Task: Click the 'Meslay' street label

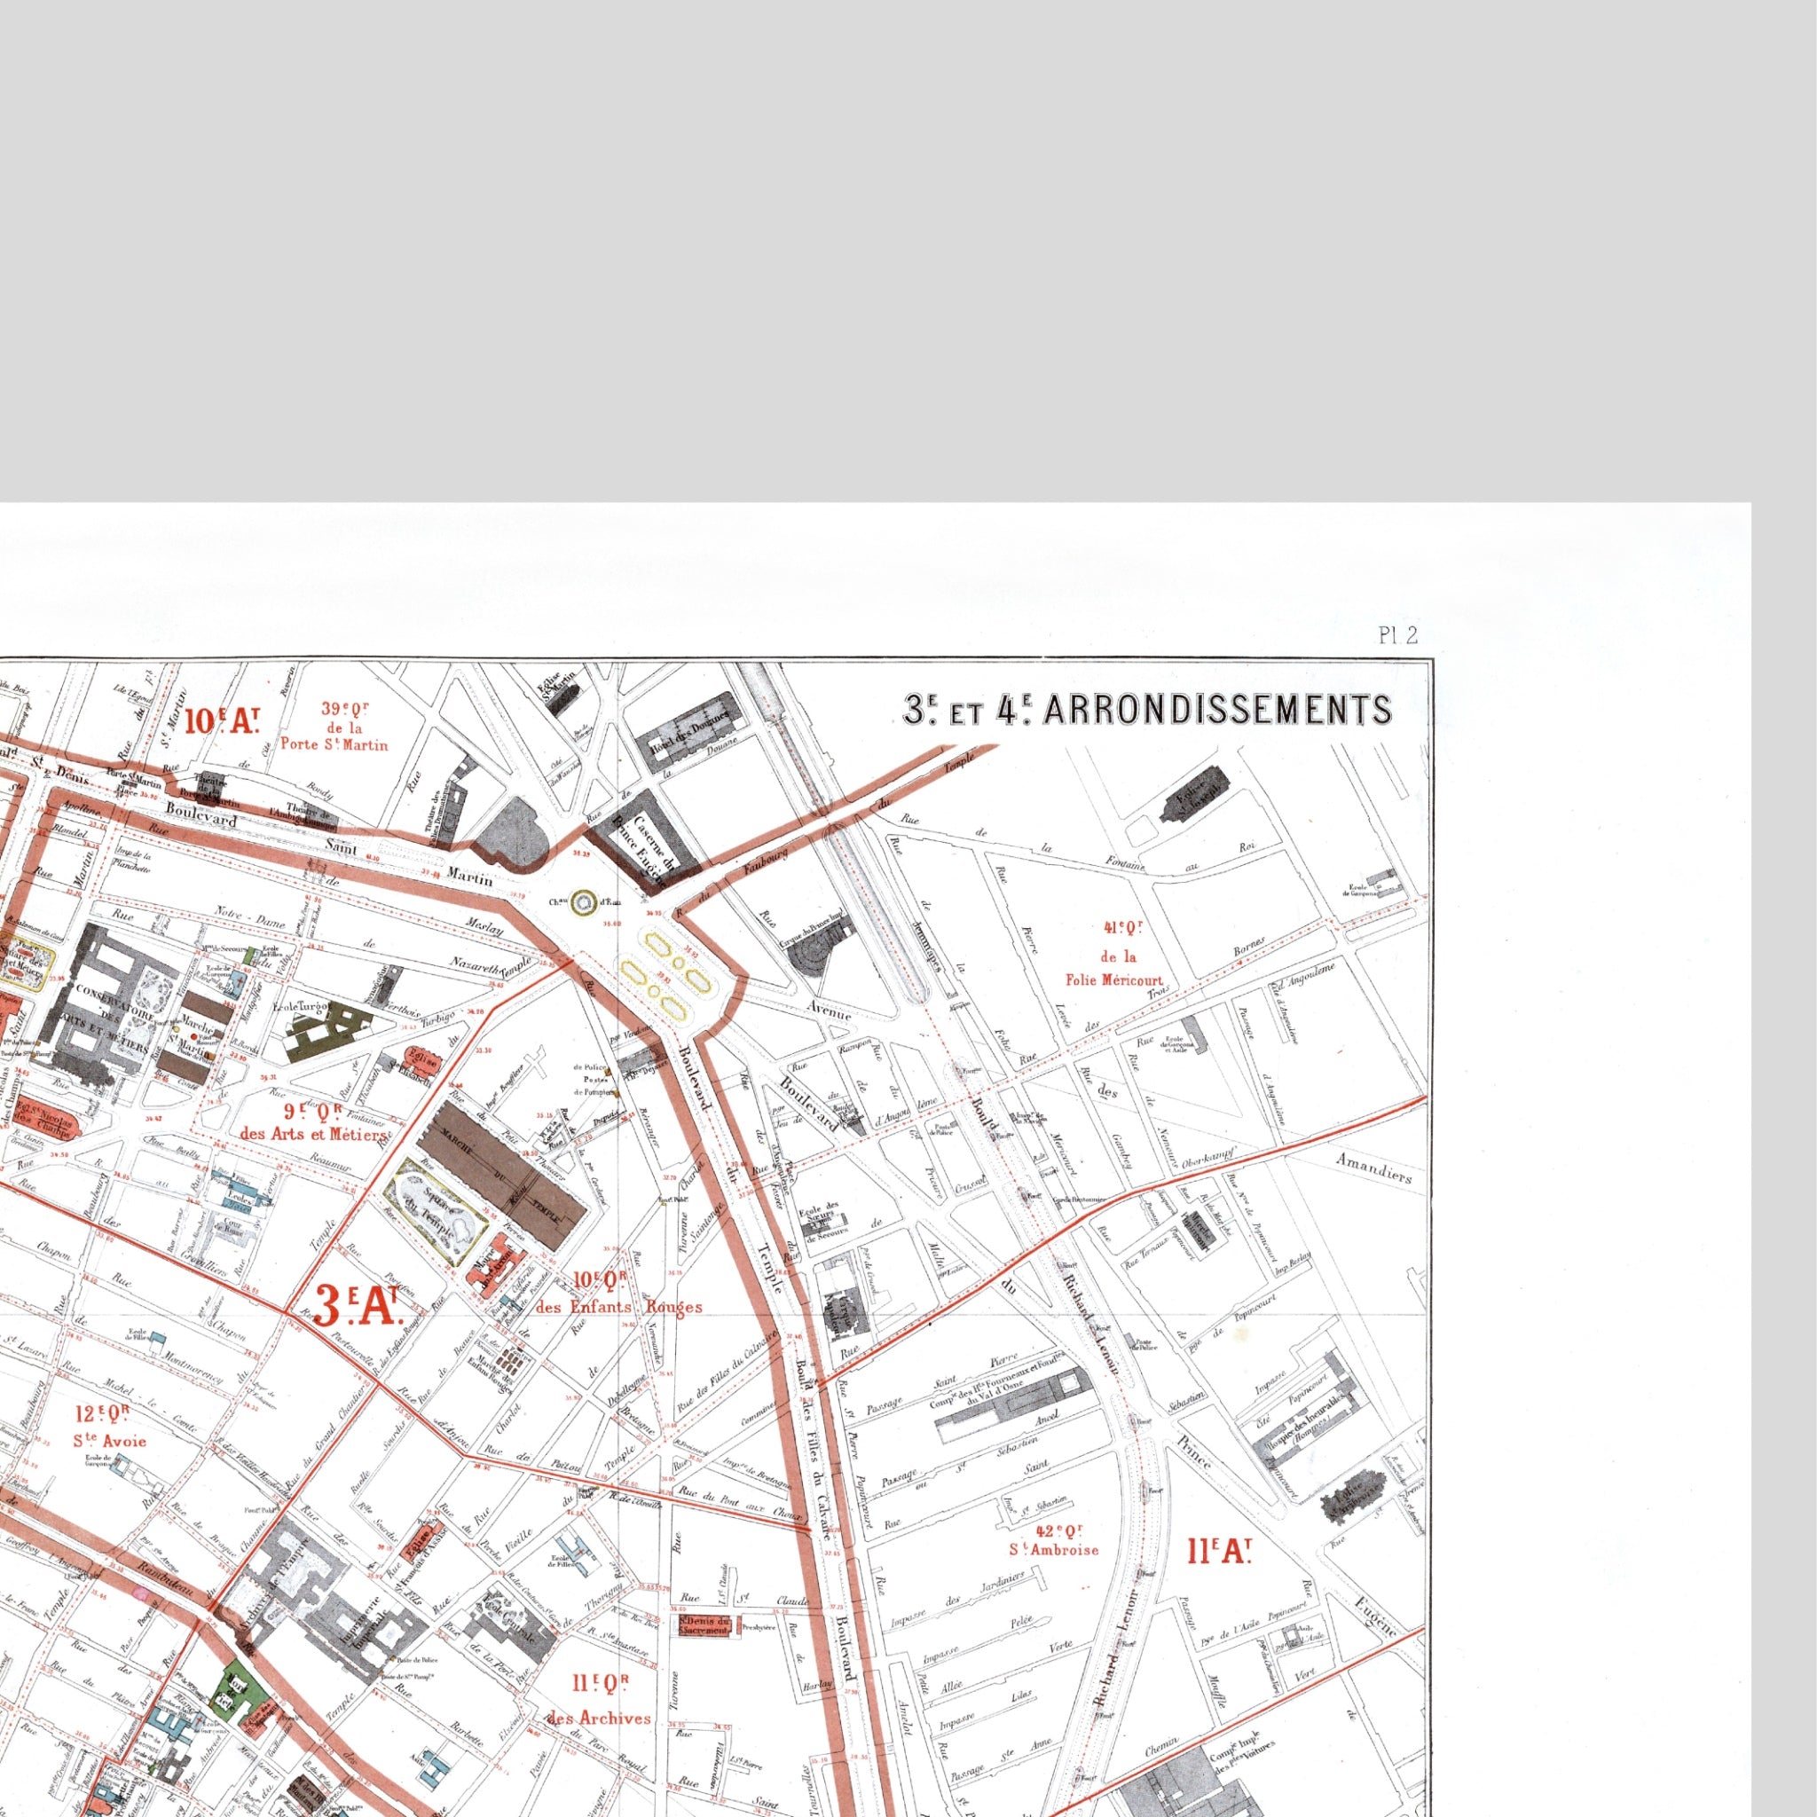Action: [484, 928]
